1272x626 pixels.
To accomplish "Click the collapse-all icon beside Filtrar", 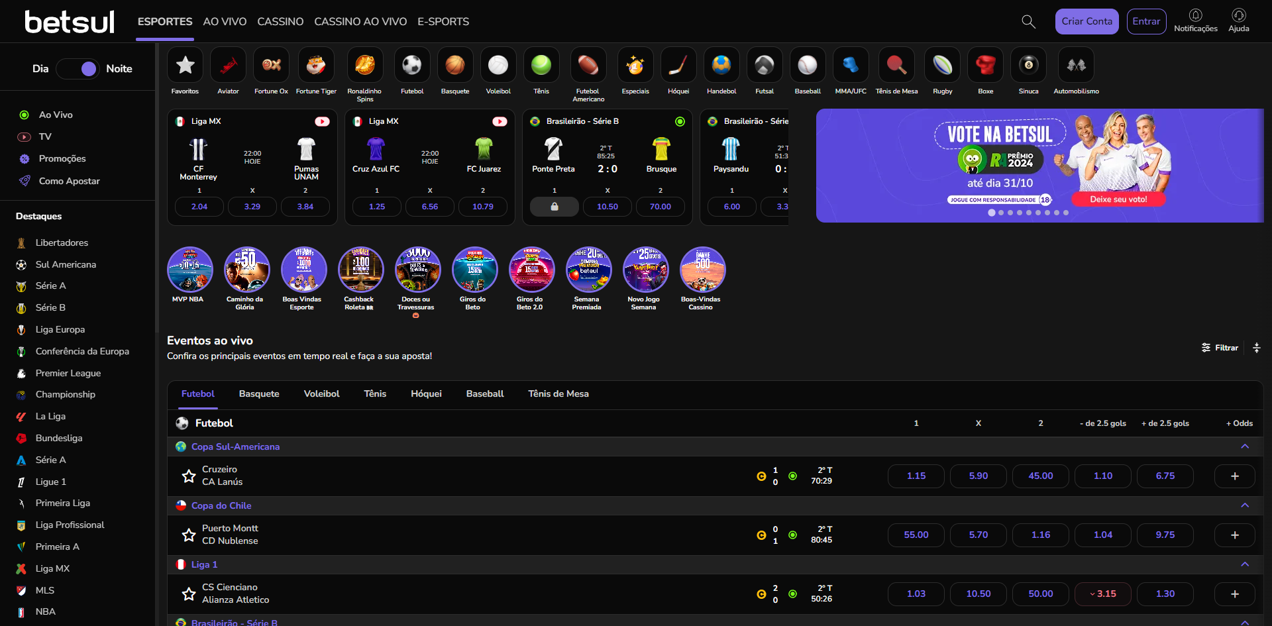I will pos(1257,348).
